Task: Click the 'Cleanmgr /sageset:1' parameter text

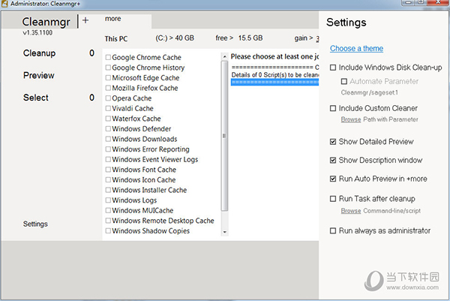Action: pos(369,92)
